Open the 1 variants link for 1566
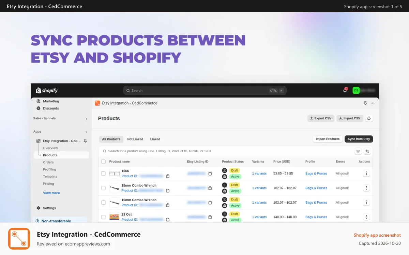 (x=259, y=173)
